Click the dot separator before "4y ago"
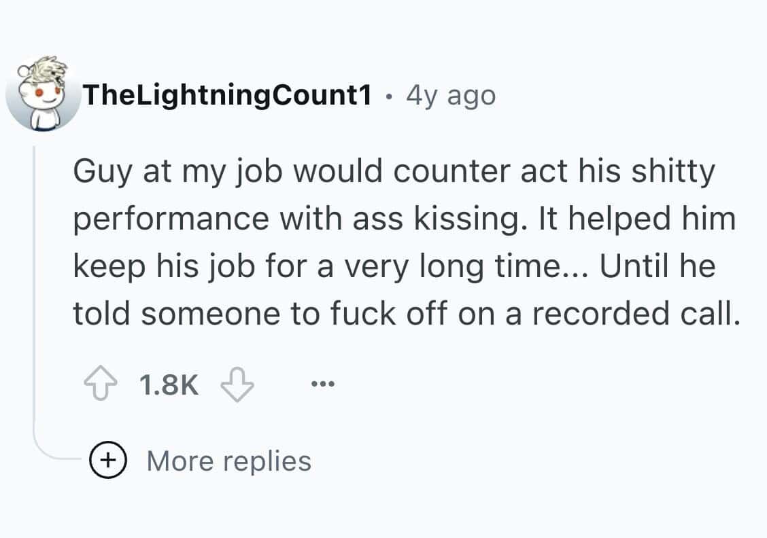Screen dimensions: 767x538 (x=389, y=96)
